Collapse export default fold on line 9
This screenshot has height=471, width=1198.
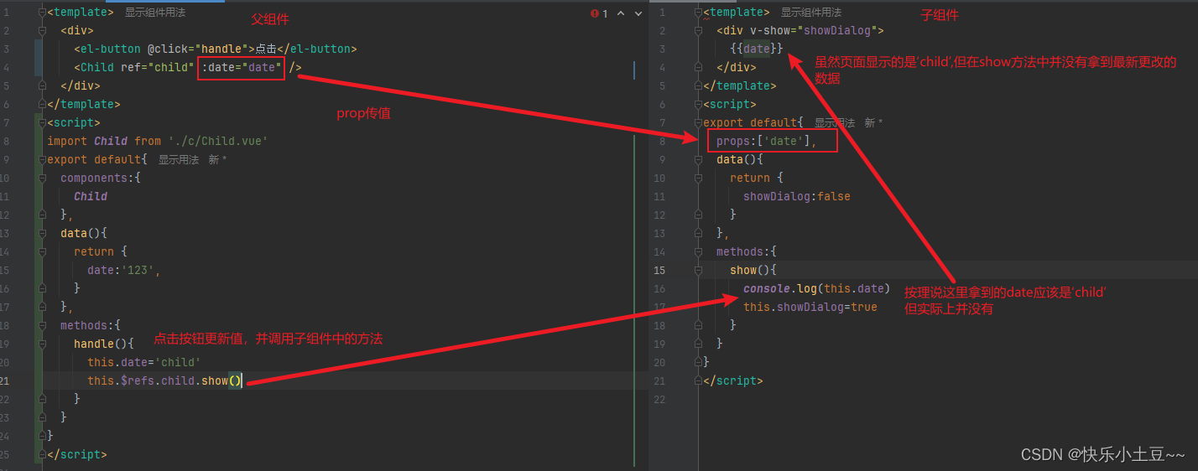pyautogui.click(x=43, y=159)
